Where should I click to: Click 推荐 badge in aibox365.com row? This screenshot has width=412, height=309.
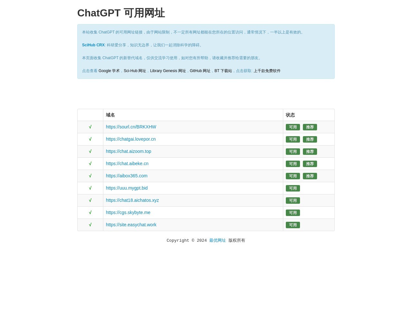point(310,176)
